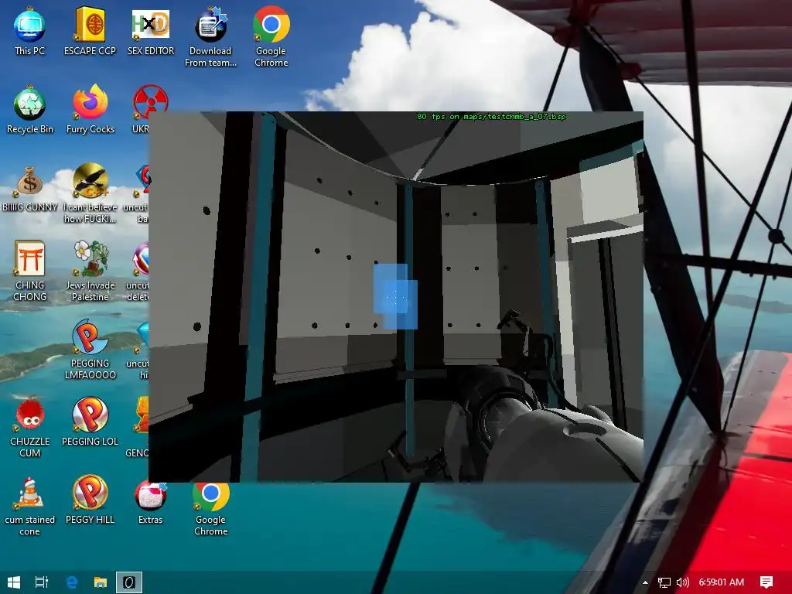Select the Google Chrome icon in the top row
The image size is (792, 594).
tap(271, 37)
